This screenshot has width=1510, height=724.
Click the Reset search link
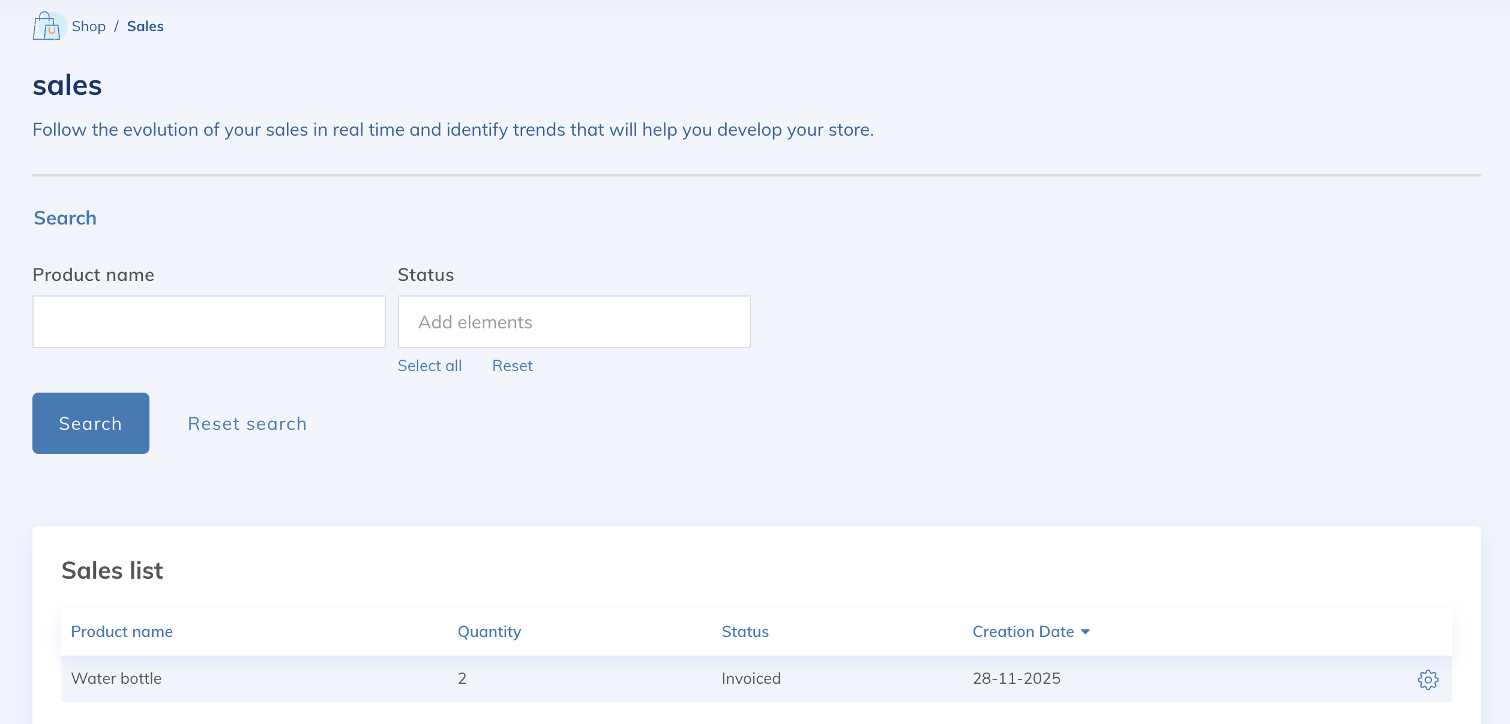pos(247,423)
